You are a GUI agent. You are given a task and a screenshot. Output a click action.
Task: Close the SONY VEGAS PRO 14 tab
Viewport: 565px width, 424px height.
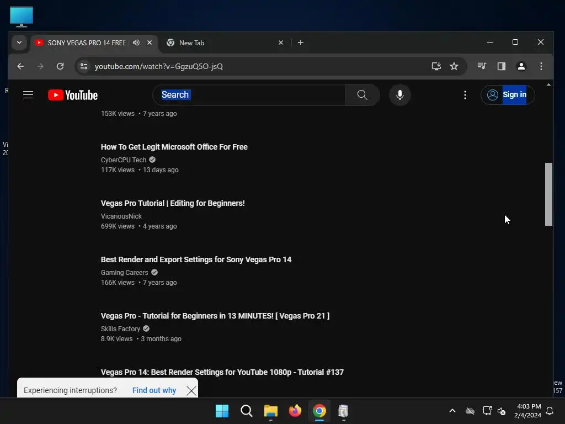pos(150,43)
